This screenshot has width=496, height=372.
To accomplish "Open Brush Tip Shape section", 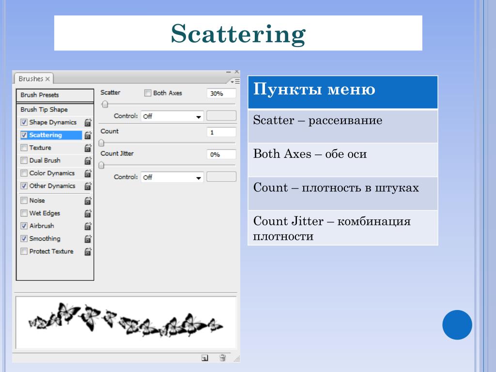I will click(55, 109).
